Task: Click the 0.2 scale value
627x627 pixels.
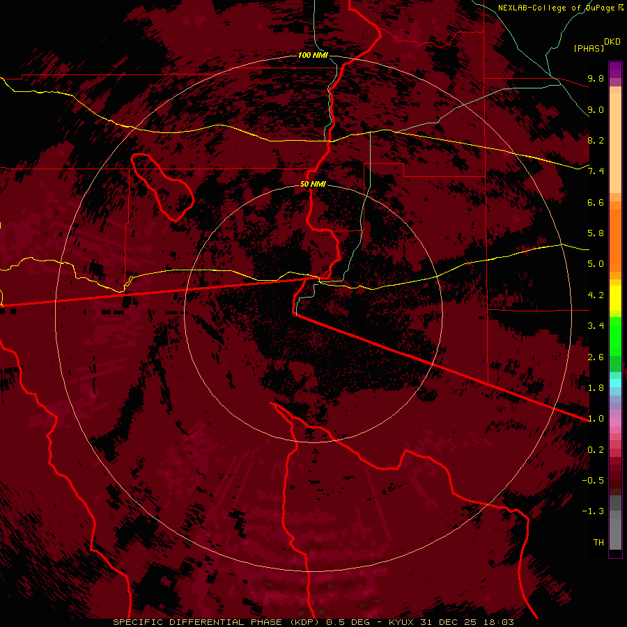Action: 596,450
